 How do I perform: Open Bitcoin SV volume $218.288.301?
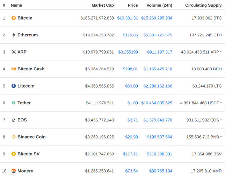click(x=160, y=154)
